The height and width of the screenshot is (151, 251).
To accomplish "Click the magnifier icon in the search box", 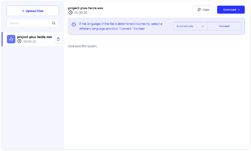I will coord(54,23).
